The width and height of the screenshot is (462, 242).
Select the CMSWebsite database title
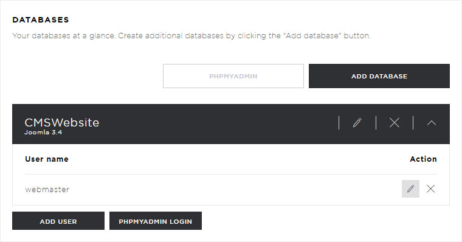[x=62, y=123]
